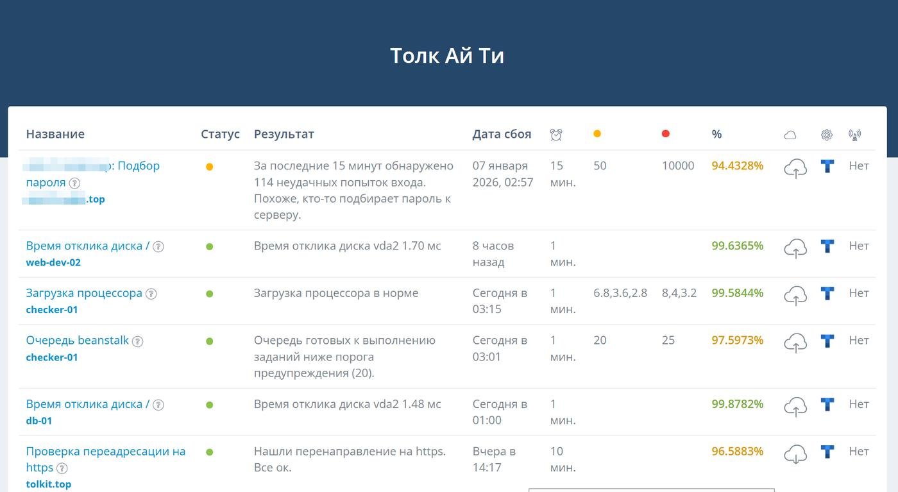
Task: Sort by the Название column header
Action: point(55,134)
